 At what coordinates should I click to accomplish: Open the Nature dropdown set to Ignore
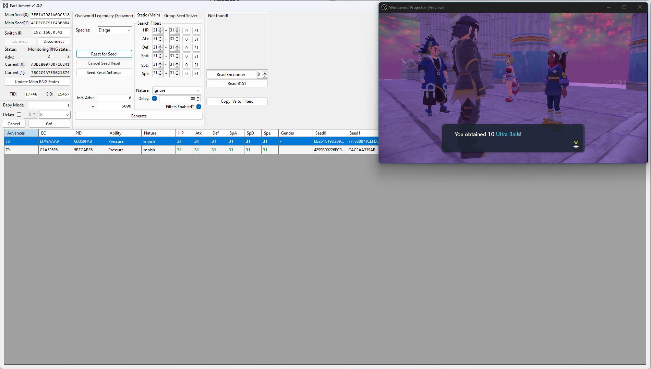click(x=177, y=90)
